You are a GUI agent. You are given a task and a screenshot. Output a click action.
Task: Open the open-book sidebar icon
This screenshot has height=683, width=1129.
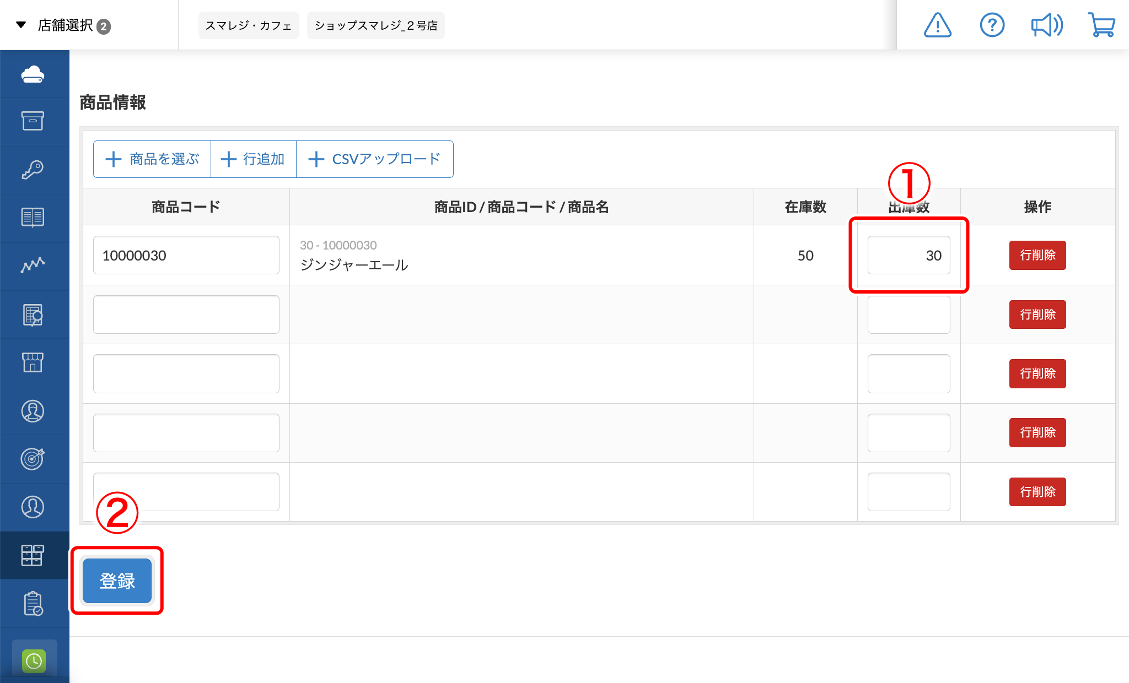pos(33,218)
